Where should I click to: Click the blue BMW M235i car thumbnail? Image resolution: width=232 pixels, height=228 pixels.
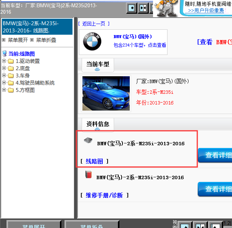pos(106,93)
